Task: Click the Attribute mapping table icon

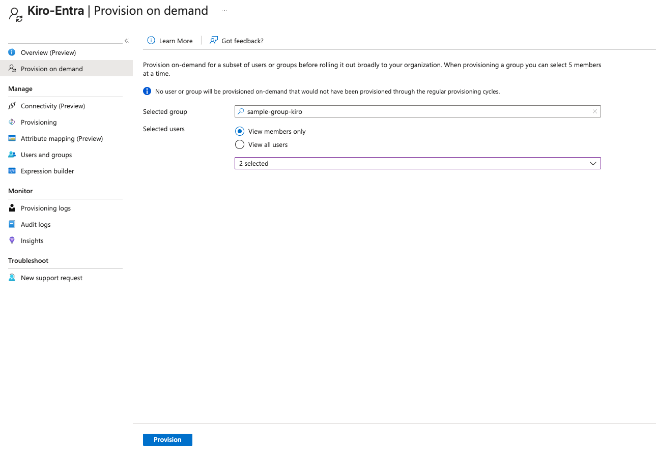Action: 12,138
